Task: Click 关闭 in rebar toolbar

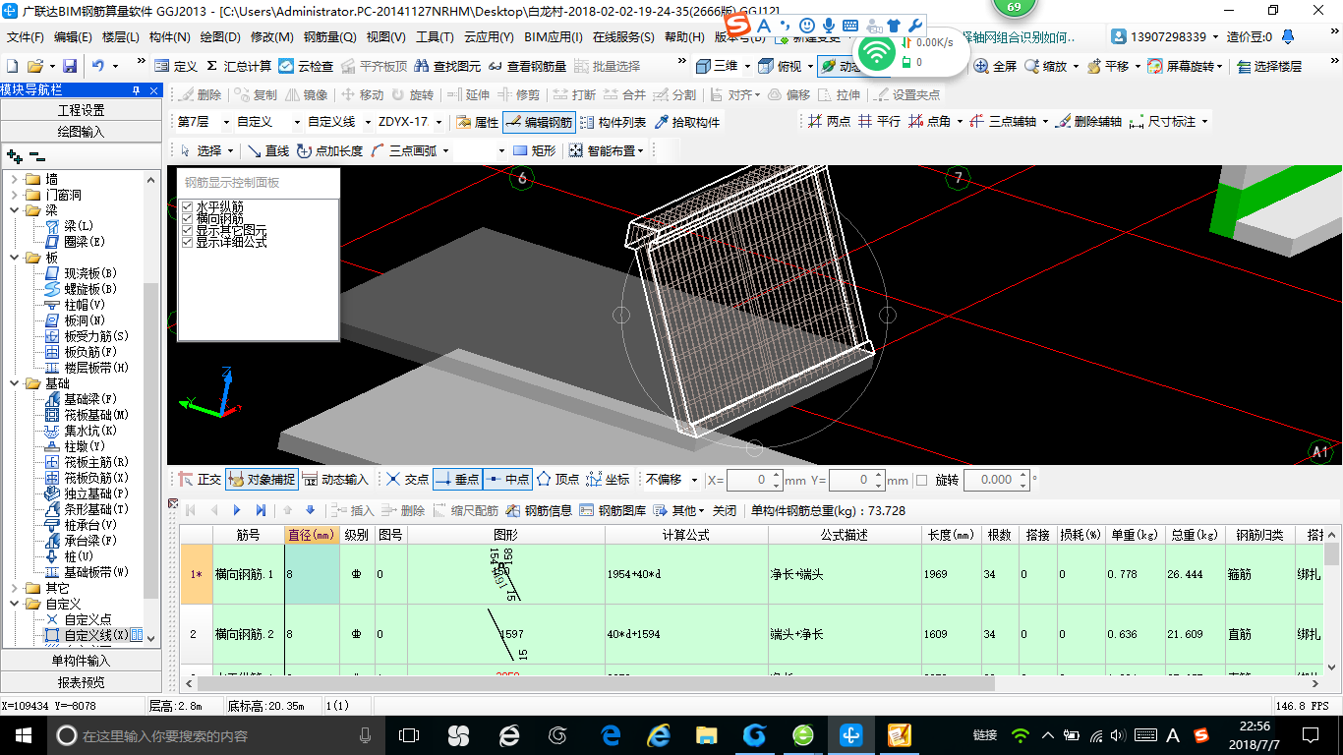Action: tap(725, 510)
